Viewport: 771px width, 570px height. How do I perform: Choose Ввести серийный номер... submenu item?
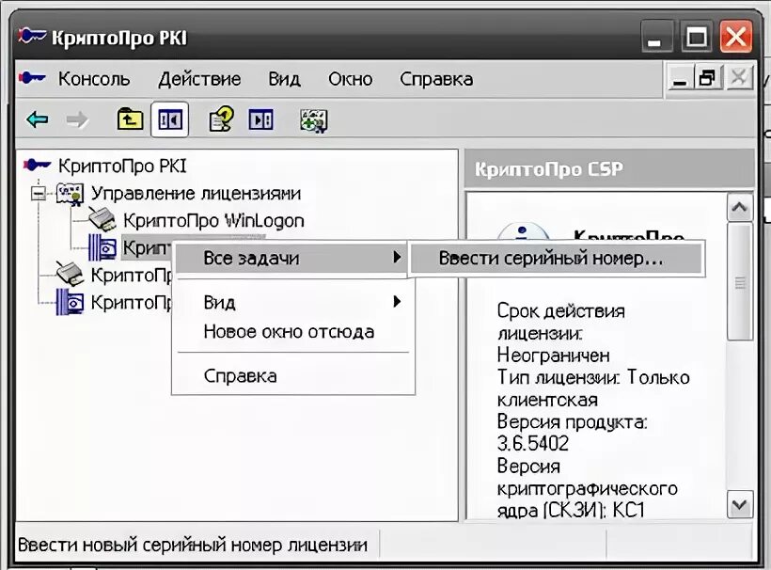coord(556,259)
